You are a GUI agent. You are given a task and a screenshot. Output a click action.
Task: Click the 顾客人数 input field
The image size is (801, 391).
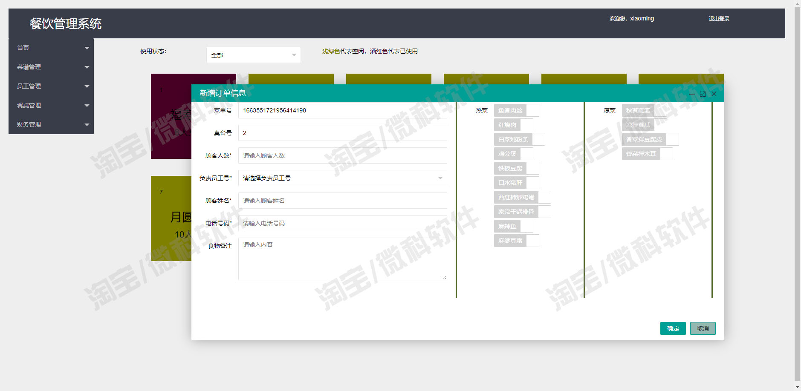coord(342,155)
